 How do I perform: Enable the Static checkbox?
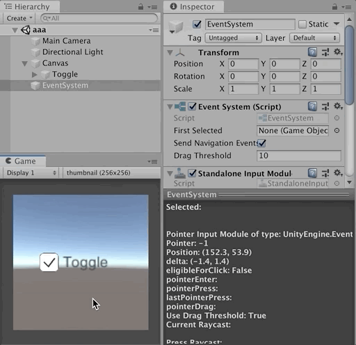pyautogui.click(x=302, y=24)
